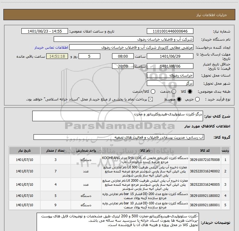Open the اطلاعات تماس خریدار link
The height and width of the screenshot is (231, 239).
(51, 47)
